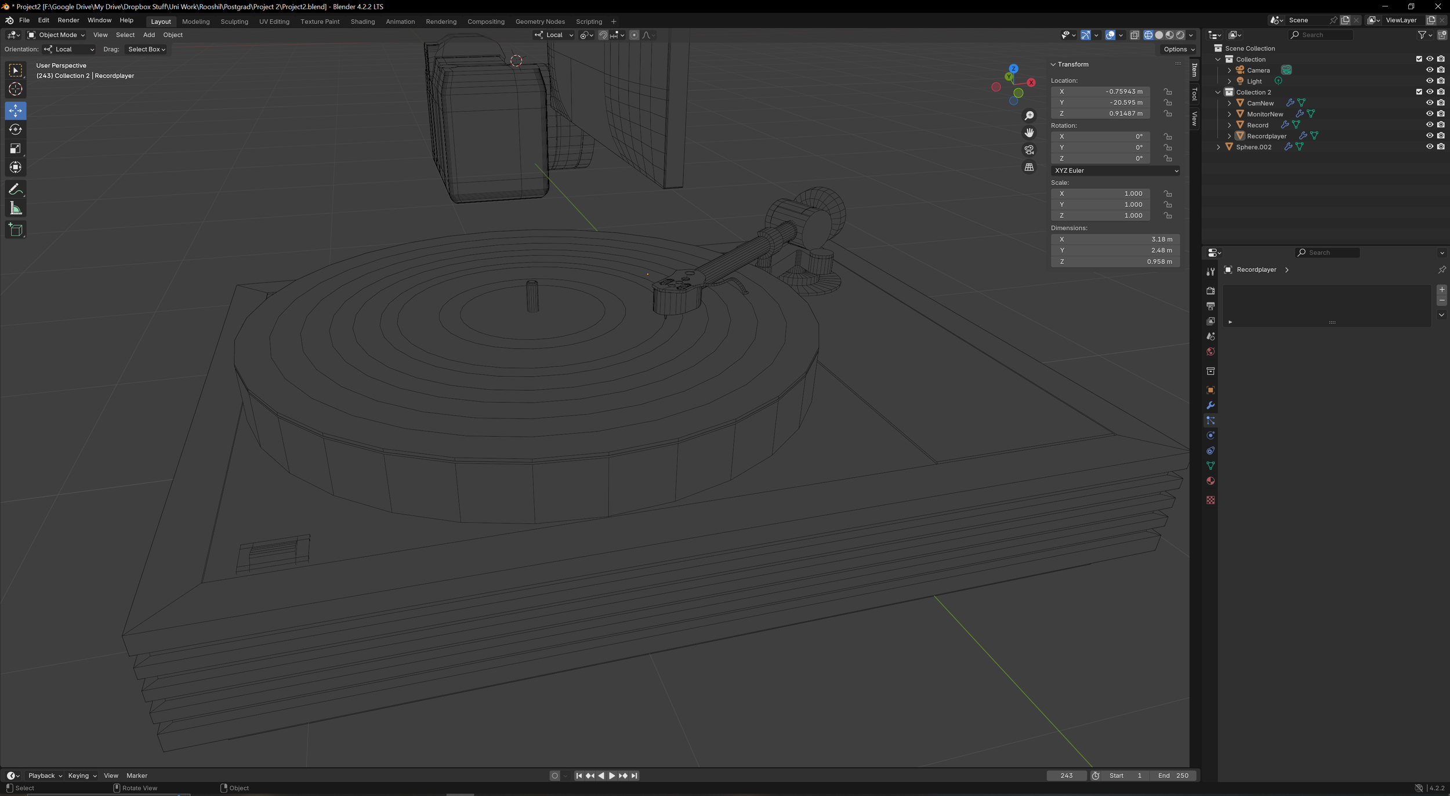Viewport: 1450px width, 796px height.
Task: Activate the Measure tool
Action: click(15, 207)
